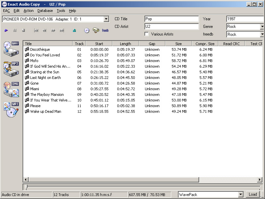This screenshot has width=265, height=199.
Task: Open the Help menu
Action: 72,11
